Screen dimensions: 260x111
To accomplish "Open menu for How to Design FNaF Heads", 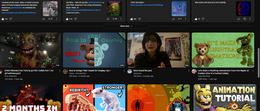I will [124, 71].
